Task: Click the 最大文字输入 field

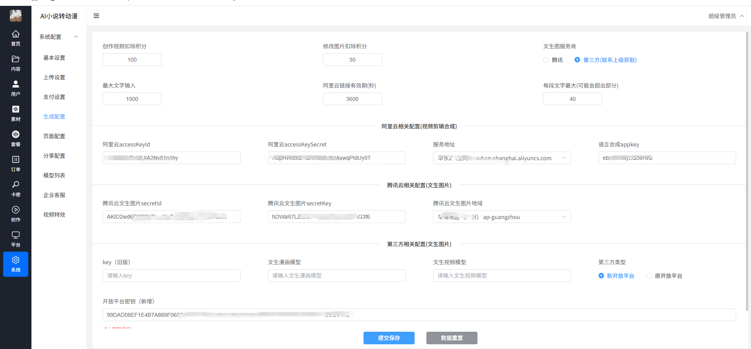Action: (x=132, y=99)
